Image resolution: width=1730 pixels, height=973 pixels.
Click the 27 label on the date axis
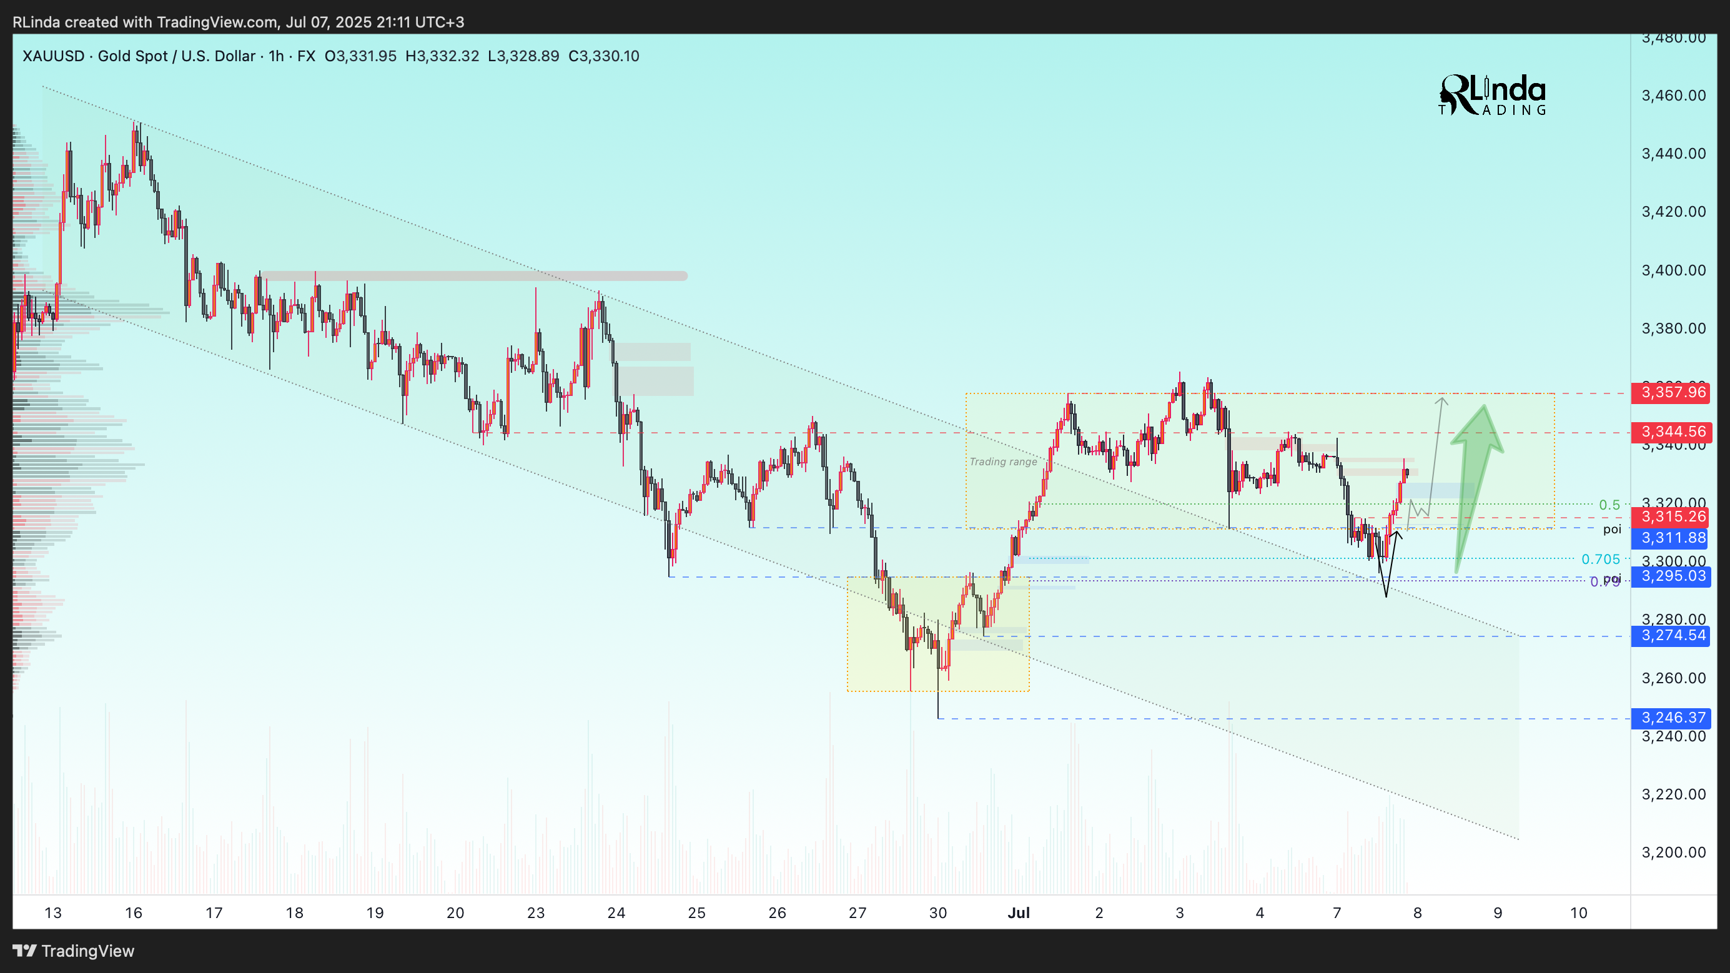tap(858, 913)
